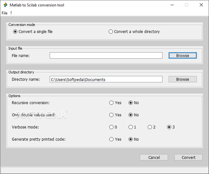
Task: Browse for the output directory
Action: (x=183, y=79)
